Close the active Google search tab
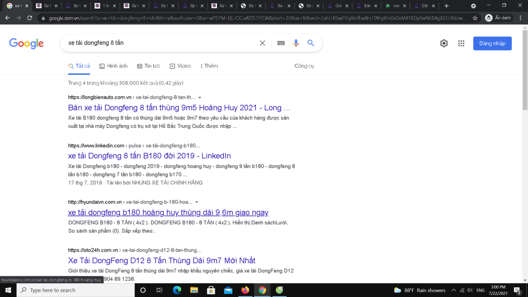The image size is (528, 297). [27, 6]
